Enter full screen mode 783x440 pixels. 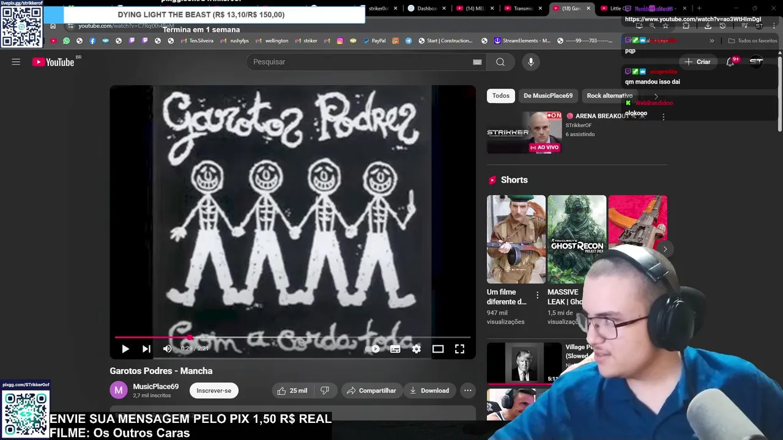point(459,349)
